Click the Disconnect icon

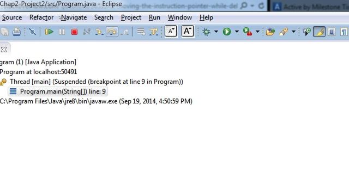(86, 32)
